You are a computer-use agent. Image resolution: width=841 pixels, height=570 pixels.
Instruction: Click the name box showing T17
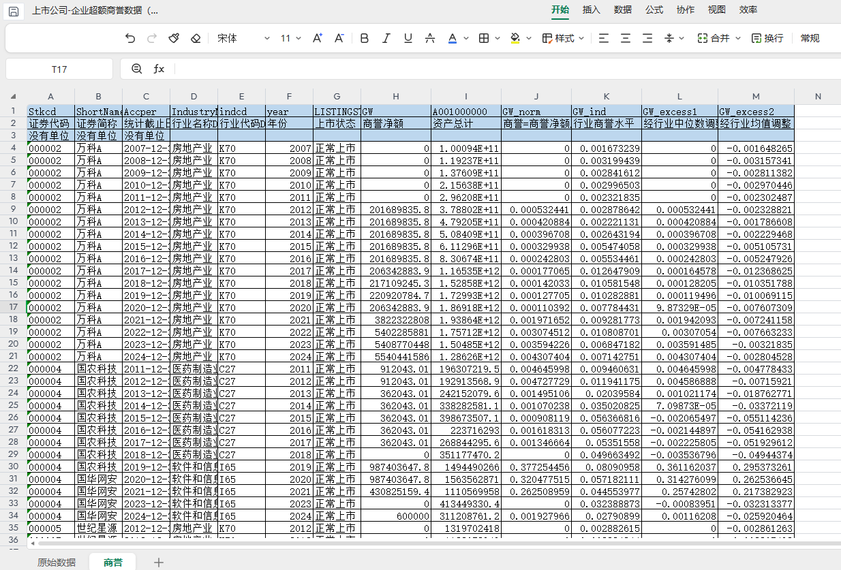click(59, 69)
